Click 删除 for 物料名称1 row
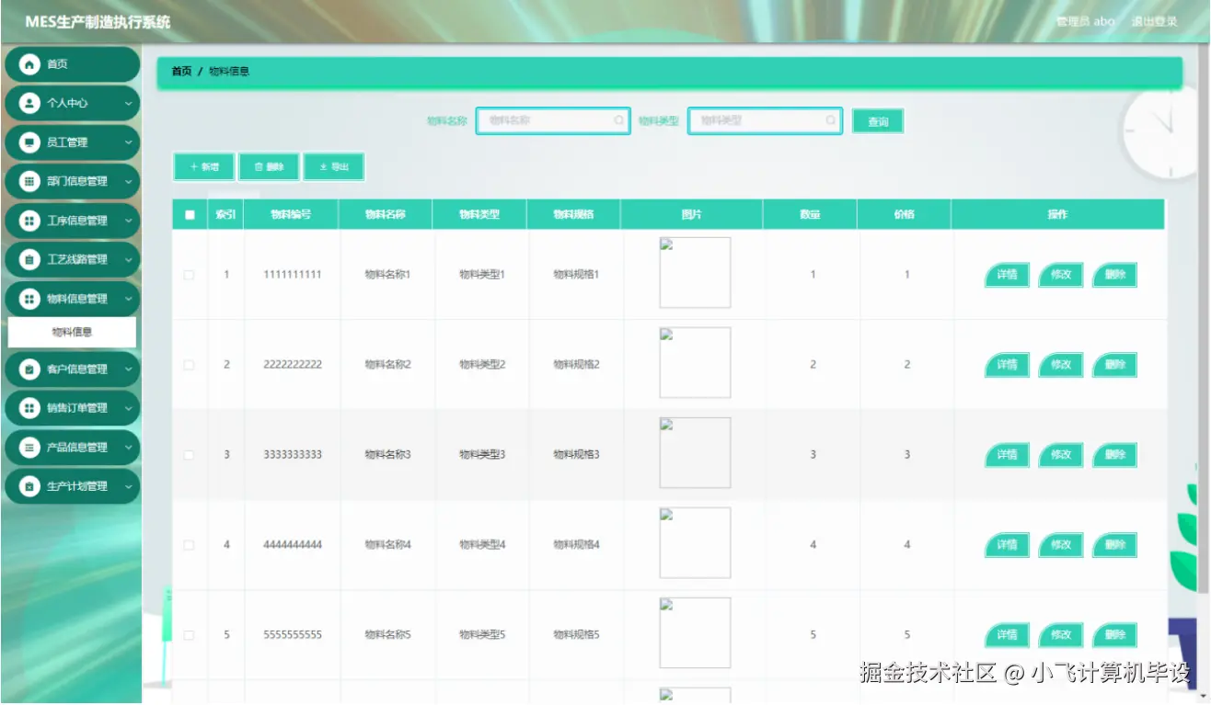Screen dimensions: 1211x705 1114,275
